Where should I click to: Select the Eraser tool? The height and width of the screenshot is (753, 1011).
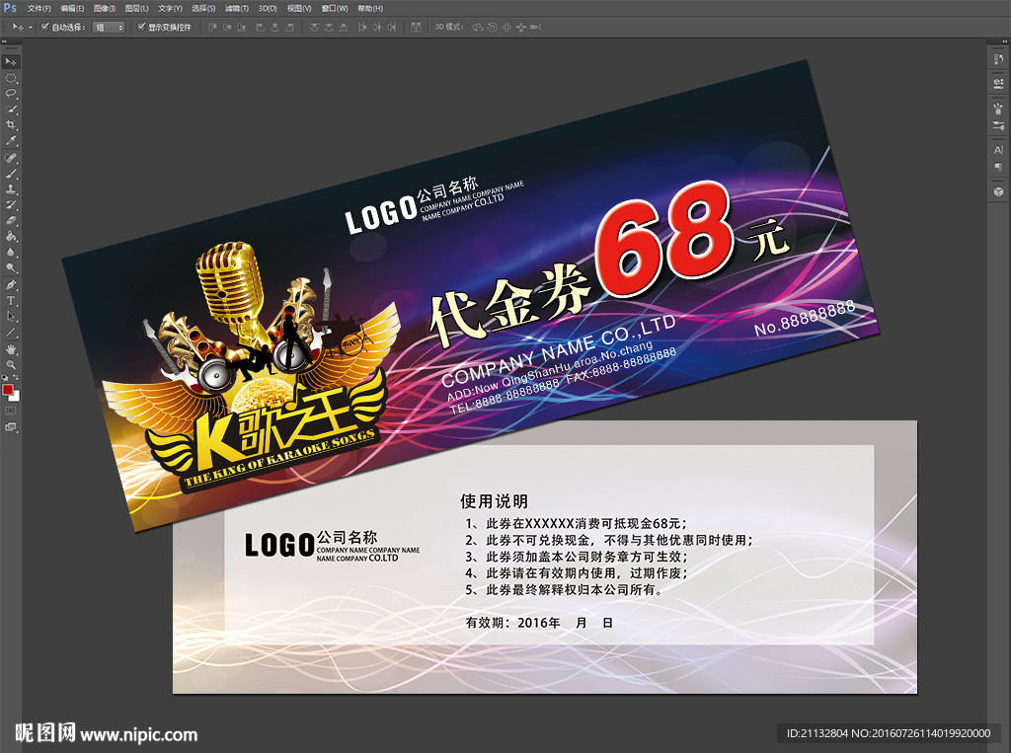coord(11,220)
